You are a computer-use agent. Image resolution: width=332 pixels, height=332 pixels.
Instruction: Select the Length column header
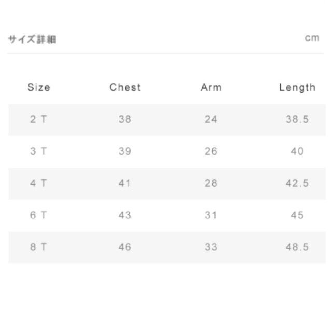pos(297,87)
